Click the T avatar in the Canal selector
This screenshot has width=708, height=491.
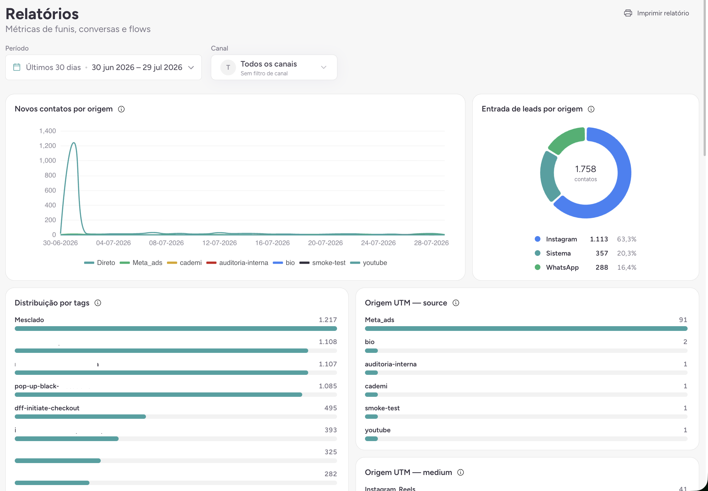coord(228,67)
